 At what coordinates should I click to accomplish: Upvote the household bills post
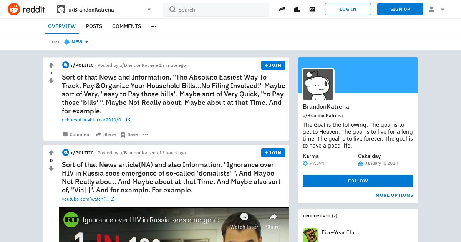click(51, 65)
